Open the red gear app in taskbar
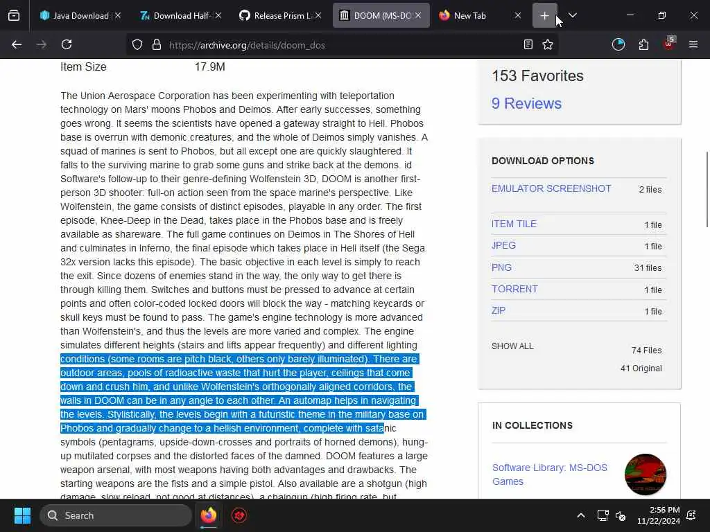 [239, 515]
